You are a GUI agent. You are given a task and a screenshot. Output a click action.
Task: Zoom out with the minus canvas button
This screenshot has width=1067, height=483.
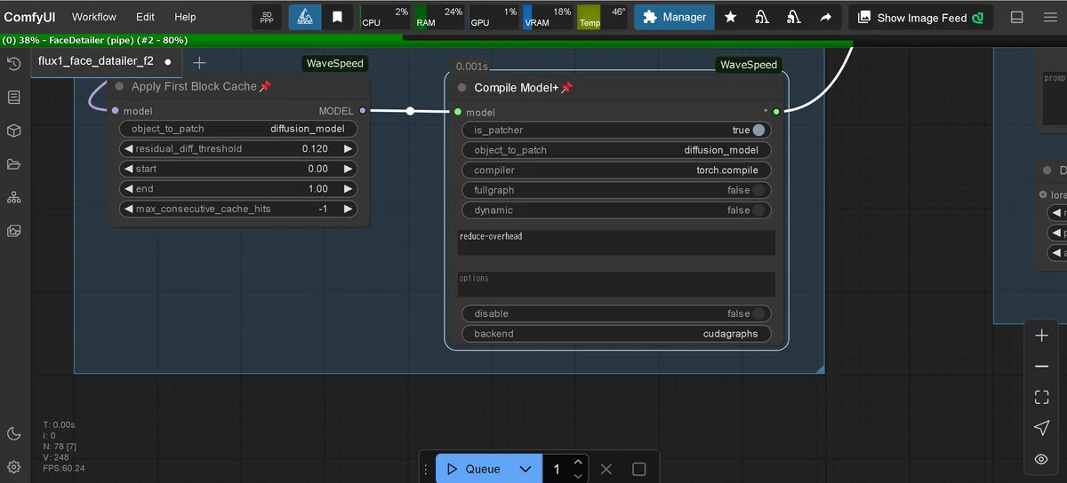(x=1041, y=366)
